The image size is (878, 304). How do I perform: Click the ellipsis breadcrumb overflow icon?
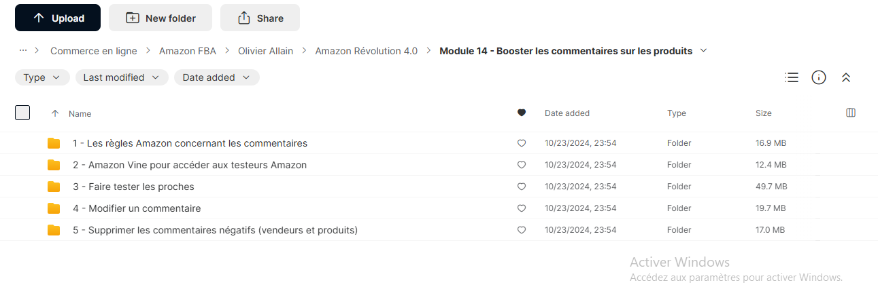click(23, 51)
